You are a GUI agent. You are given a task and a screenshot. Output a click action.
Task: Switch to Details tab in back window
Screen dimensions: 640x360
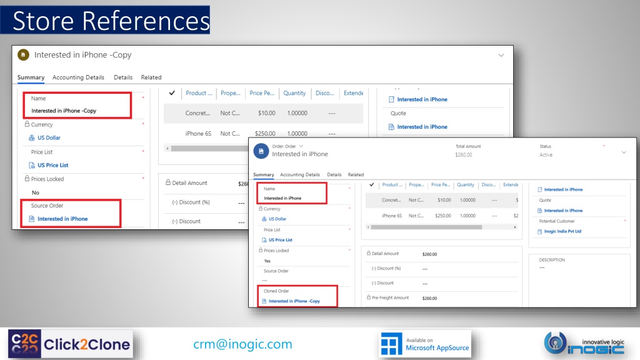(123, 77)
